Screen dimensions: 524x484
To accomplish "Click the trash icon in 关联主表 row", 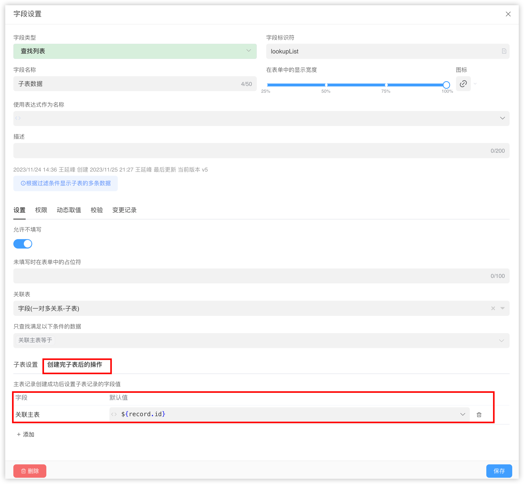I will coord(479,415).
